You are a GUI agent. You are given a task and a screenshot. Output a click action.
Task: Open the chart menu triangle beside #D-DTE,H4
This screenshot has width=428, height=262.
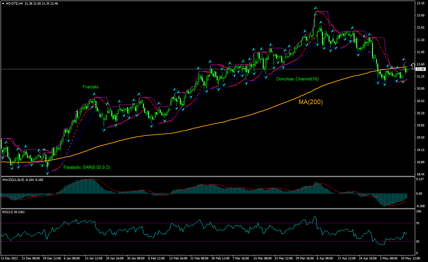3,3
